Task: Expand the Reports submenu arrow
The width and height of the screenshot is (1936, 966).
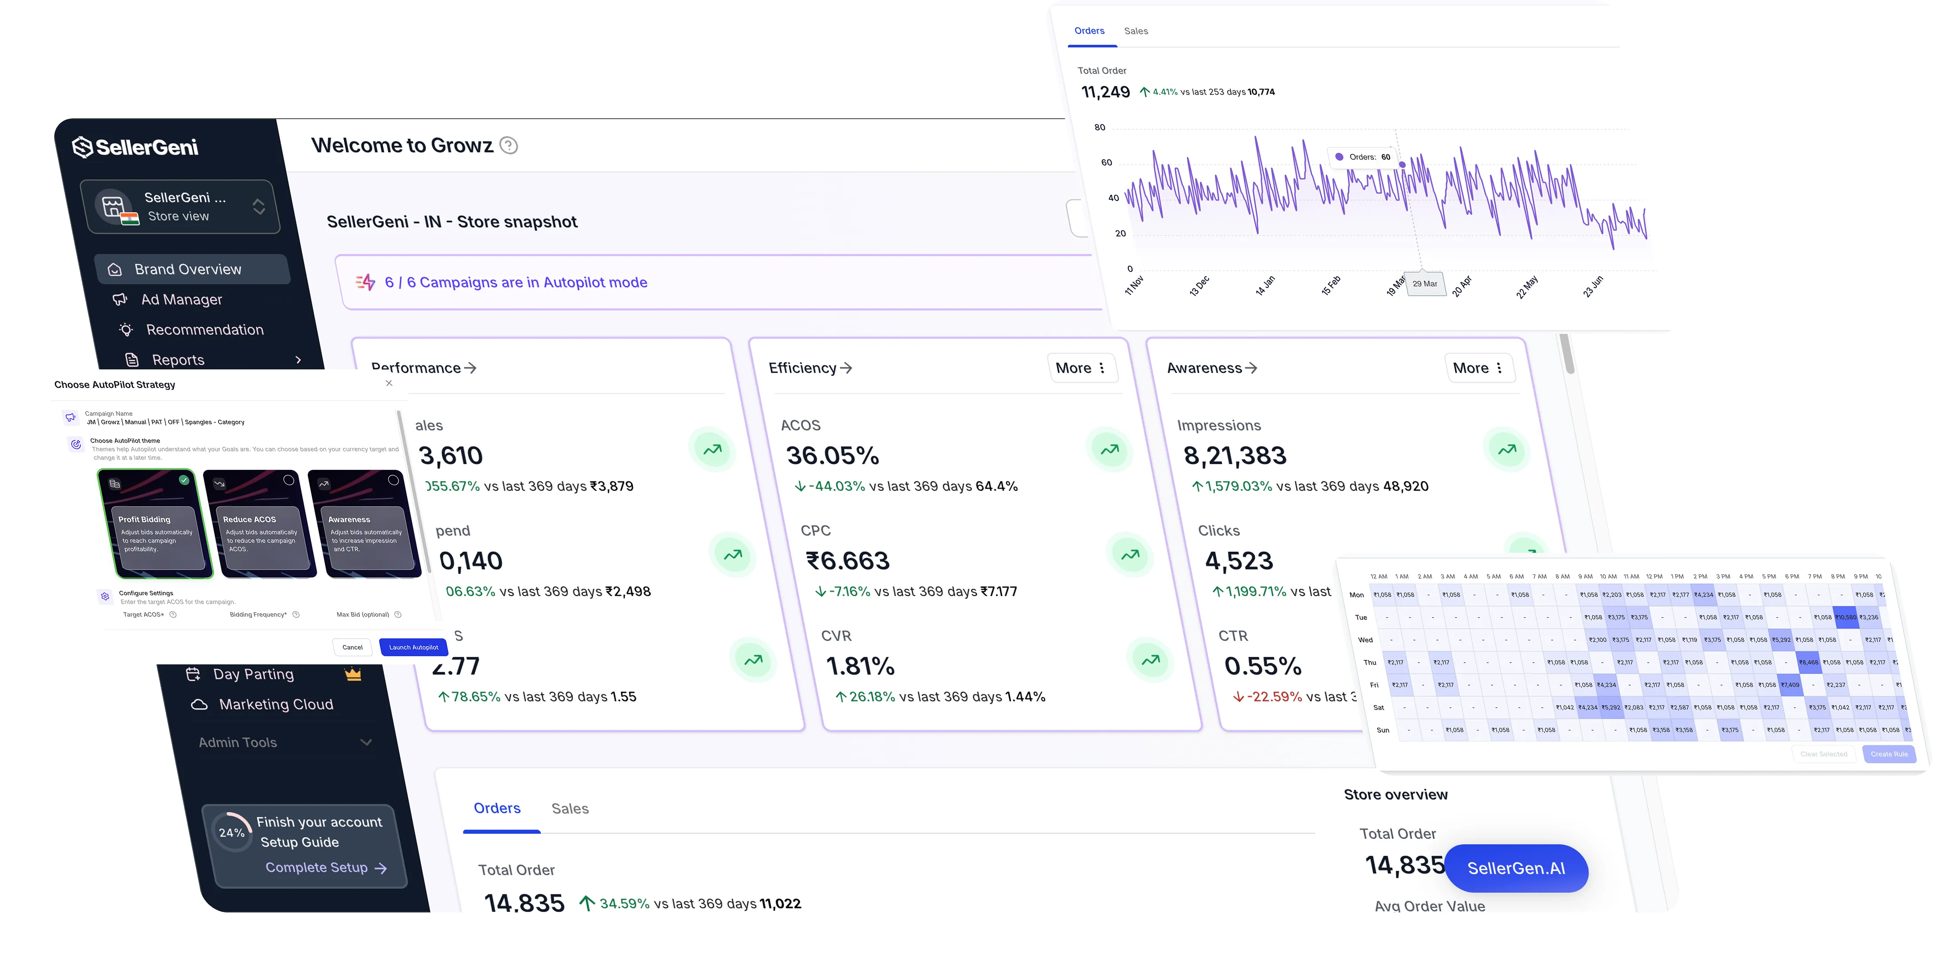Action: [x=299, y=360]
